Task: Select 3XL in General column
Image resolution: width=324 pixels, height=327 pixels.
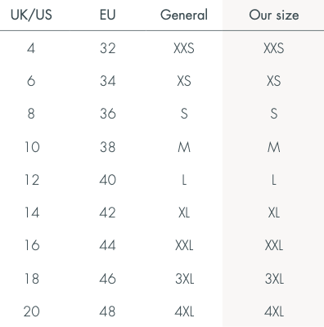Action: coord(184,279)
